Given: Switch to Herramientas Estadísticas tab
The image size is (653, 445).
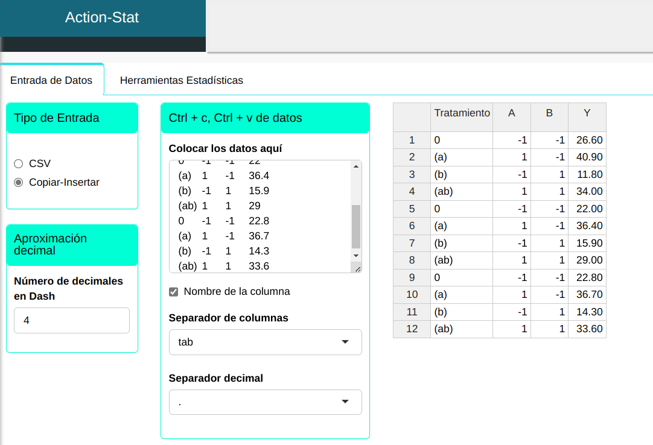Looking at the screenshot, I should pos(181,80).
